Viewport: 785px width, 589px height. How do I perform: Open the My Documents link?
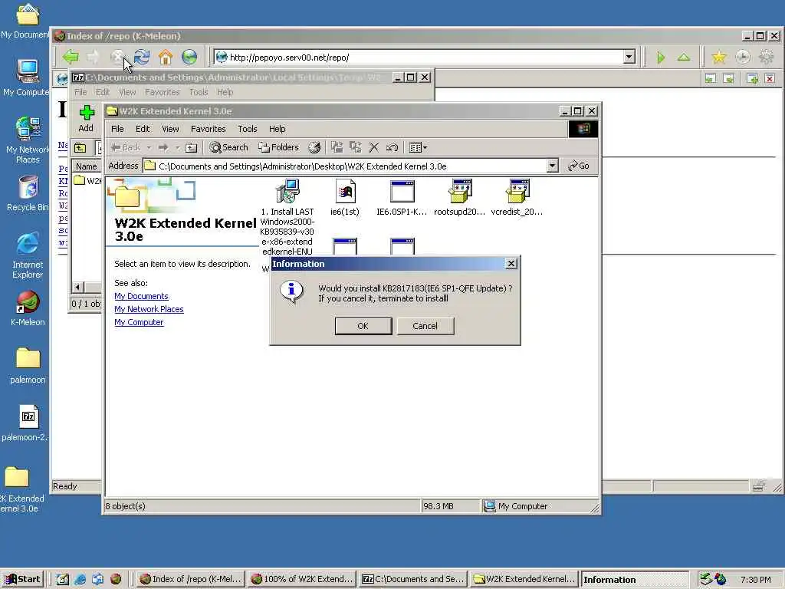pyautogui.click(x=141, y=296)
